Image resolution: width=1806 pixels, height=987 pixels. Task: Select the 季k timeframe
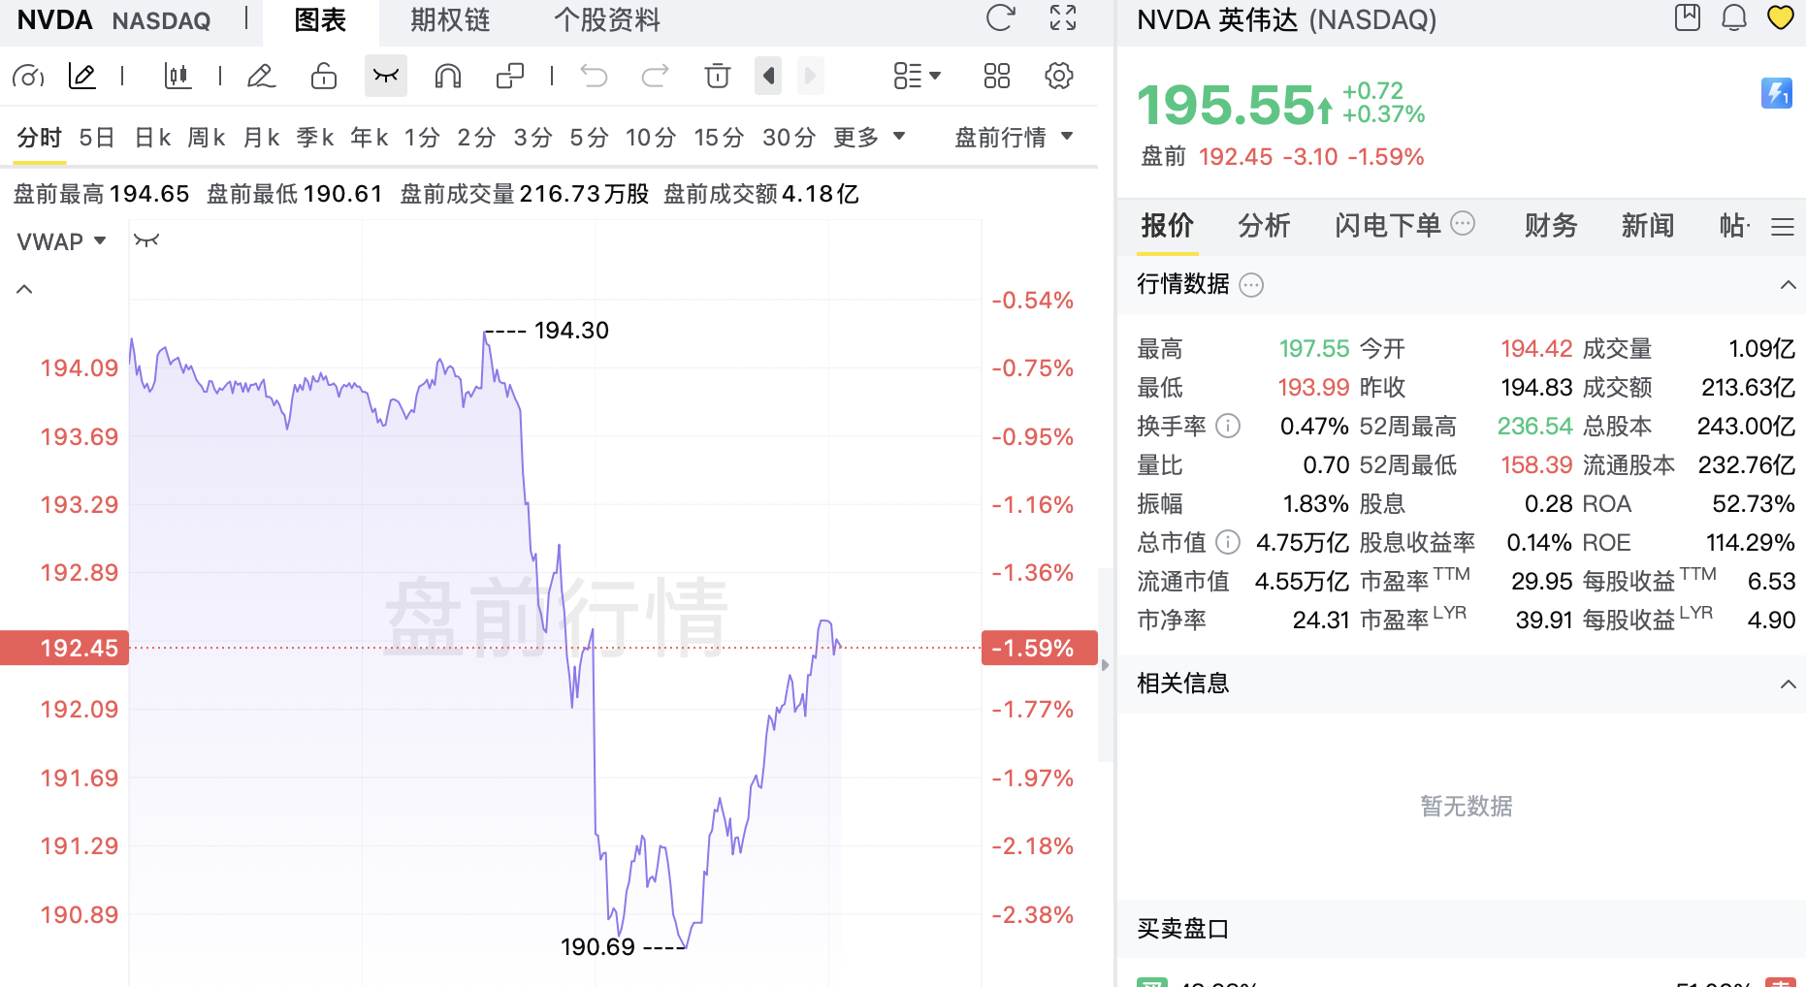click(x=315, y=138)
